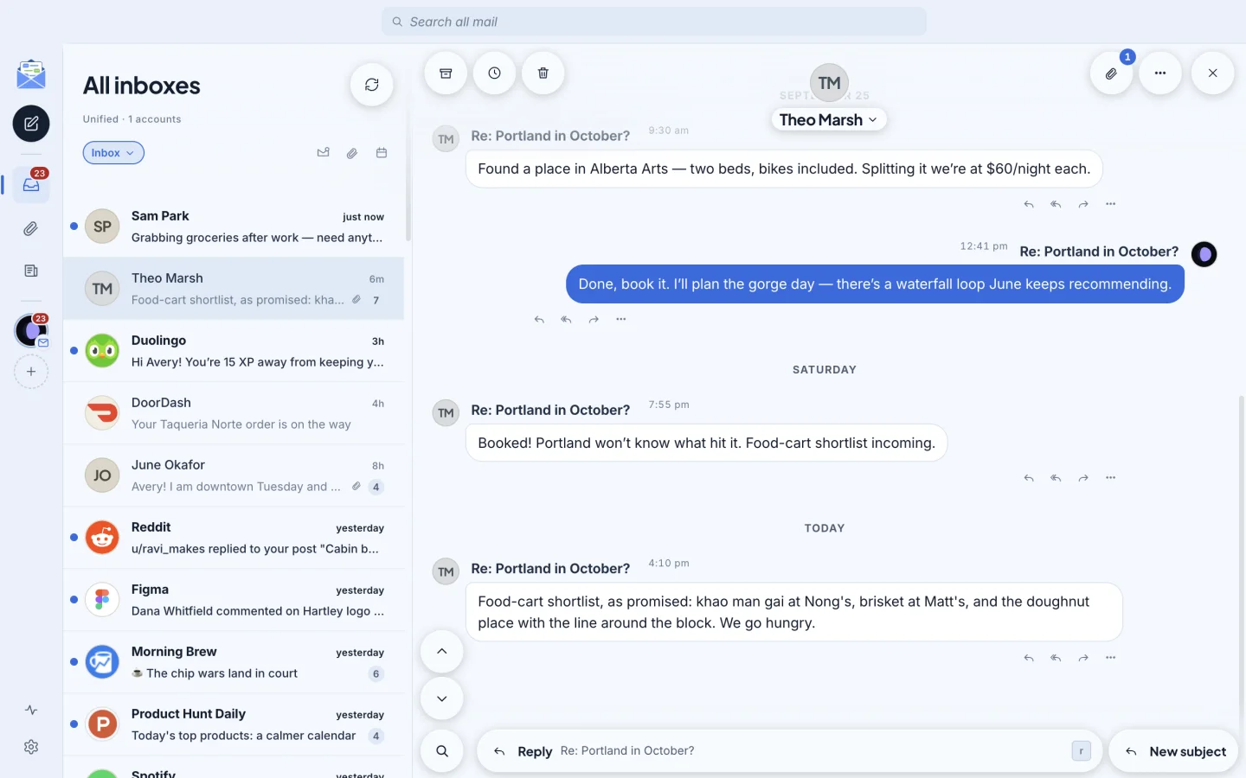Open more options on 7:55 pm message

[1111, 477]
